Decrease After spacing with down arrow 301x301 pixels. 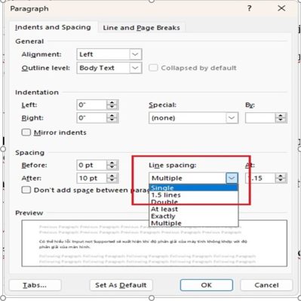pos(112,181)
